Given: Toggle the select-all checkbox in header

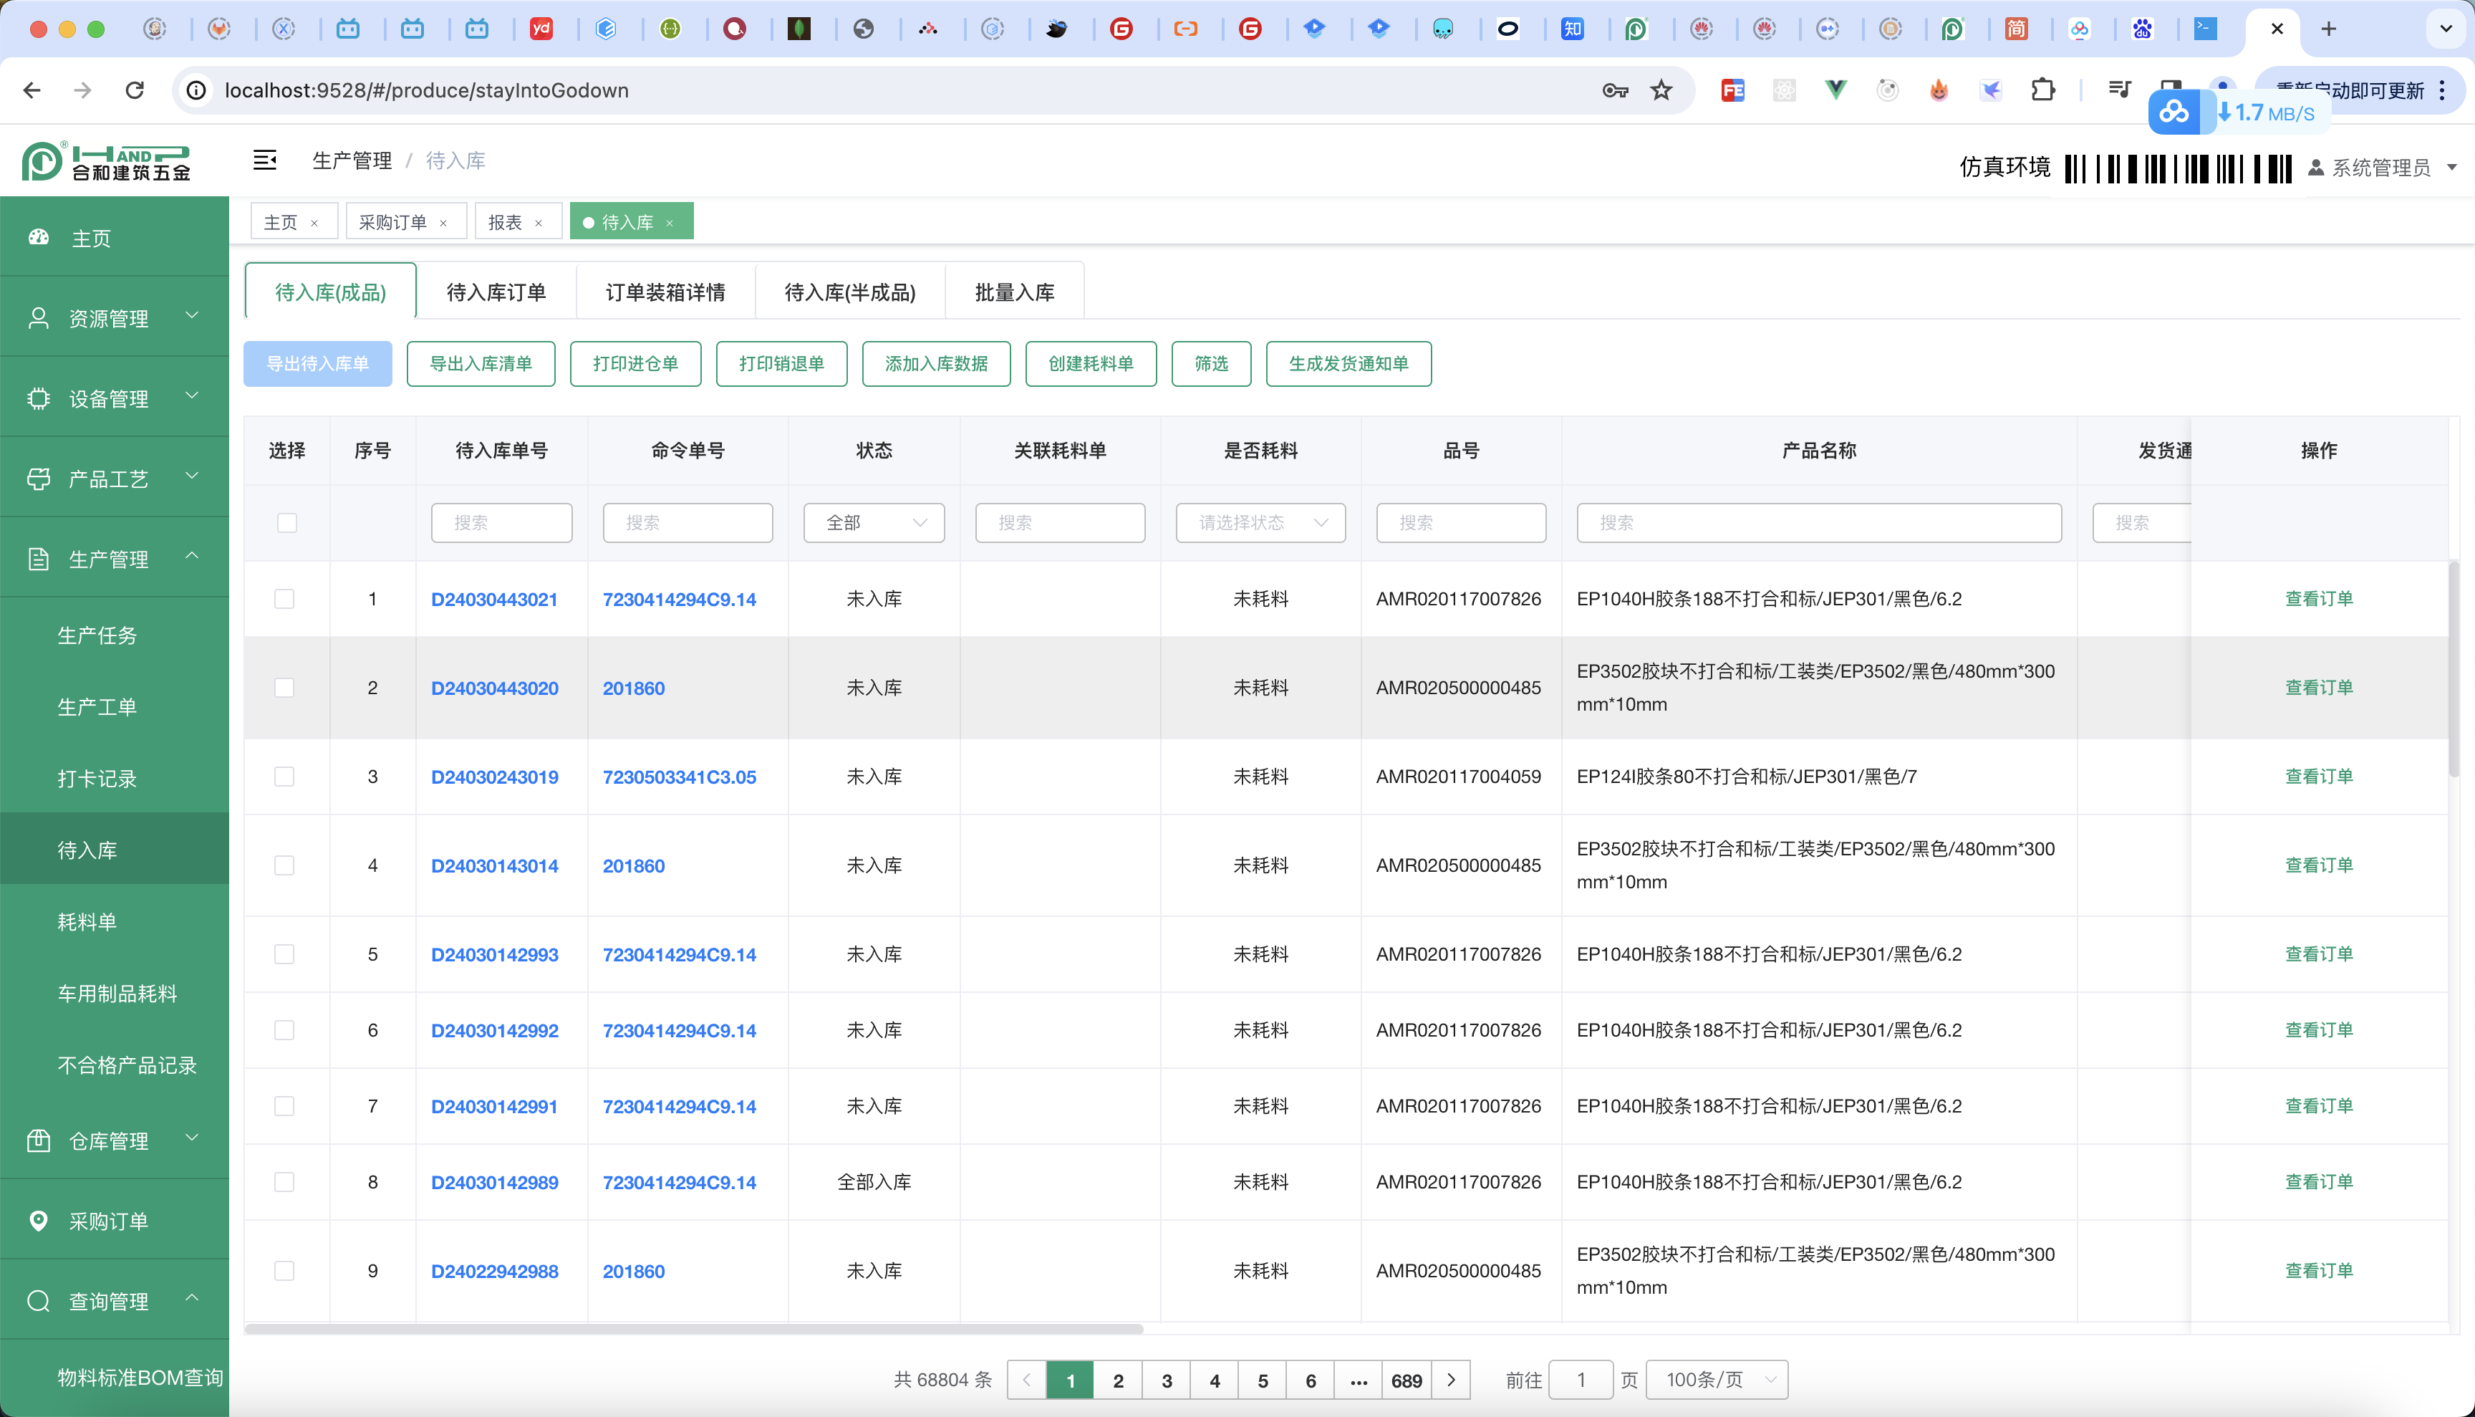Looking at the screenshot, I should pos(287,523).
